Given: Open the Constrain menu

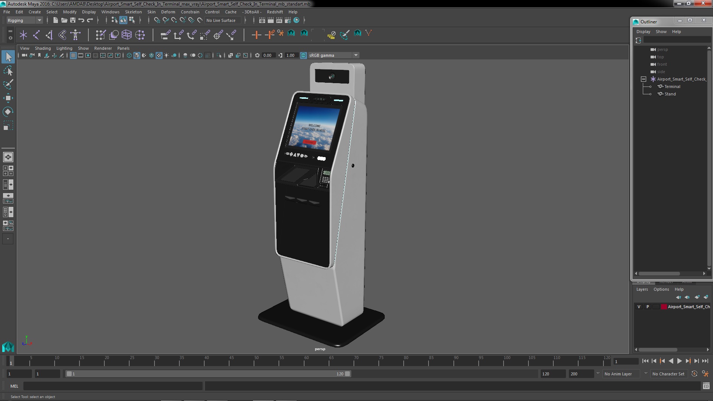Looking at the screenshot, I should pyautogui.click(x=190, y=12).
